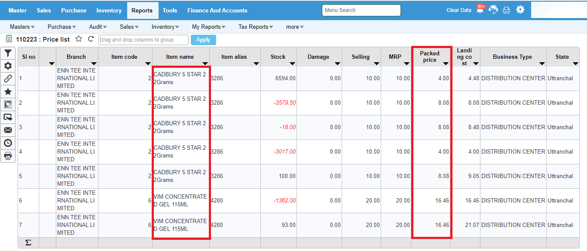The width and height of the screenshot is (587, 251).
Task: Expand the Stock column filter arrow
Action: point(293,64)
